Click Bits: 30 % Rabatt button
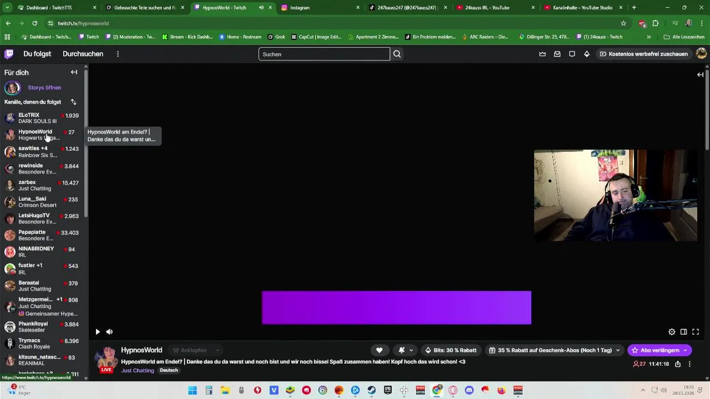Image resolution: width=710 pixels, height=399 pixels. click(x=450, y=350)
